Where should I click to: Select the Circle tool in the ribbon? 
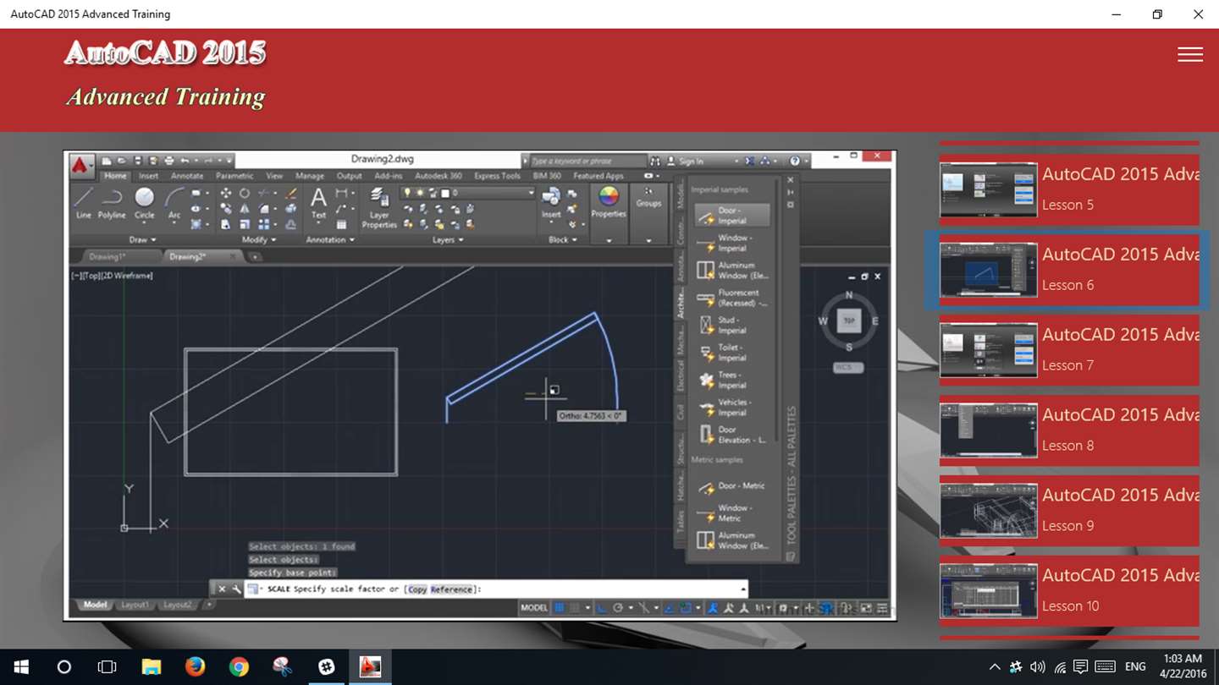(x=145, y=203)
